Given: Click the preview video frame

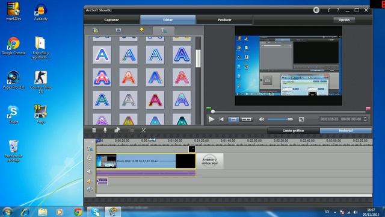Looking at the screenshot, I should click(x=288, y=66).
